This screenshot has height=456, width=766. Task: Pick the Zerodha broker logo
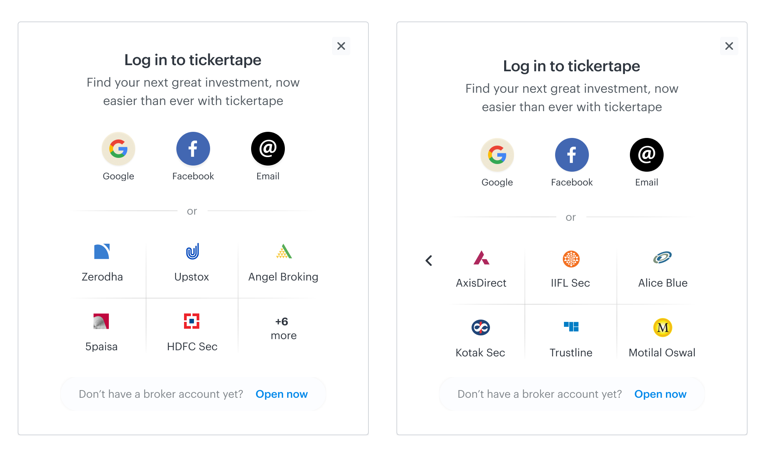pos(102,251)
